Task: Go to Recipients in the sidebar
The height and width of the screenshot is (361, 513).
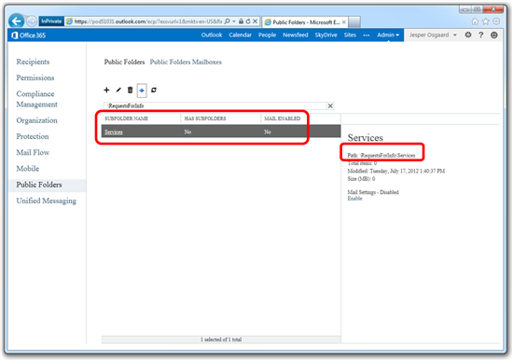Action: point(33,62)
